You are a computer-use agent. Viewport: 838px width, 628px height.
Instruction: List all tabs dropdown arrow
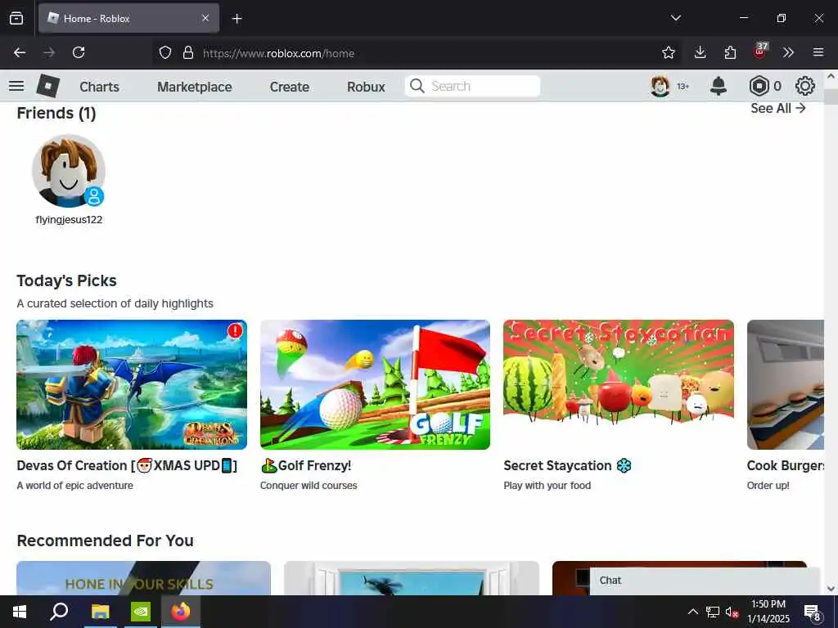[x=676, y=18]
